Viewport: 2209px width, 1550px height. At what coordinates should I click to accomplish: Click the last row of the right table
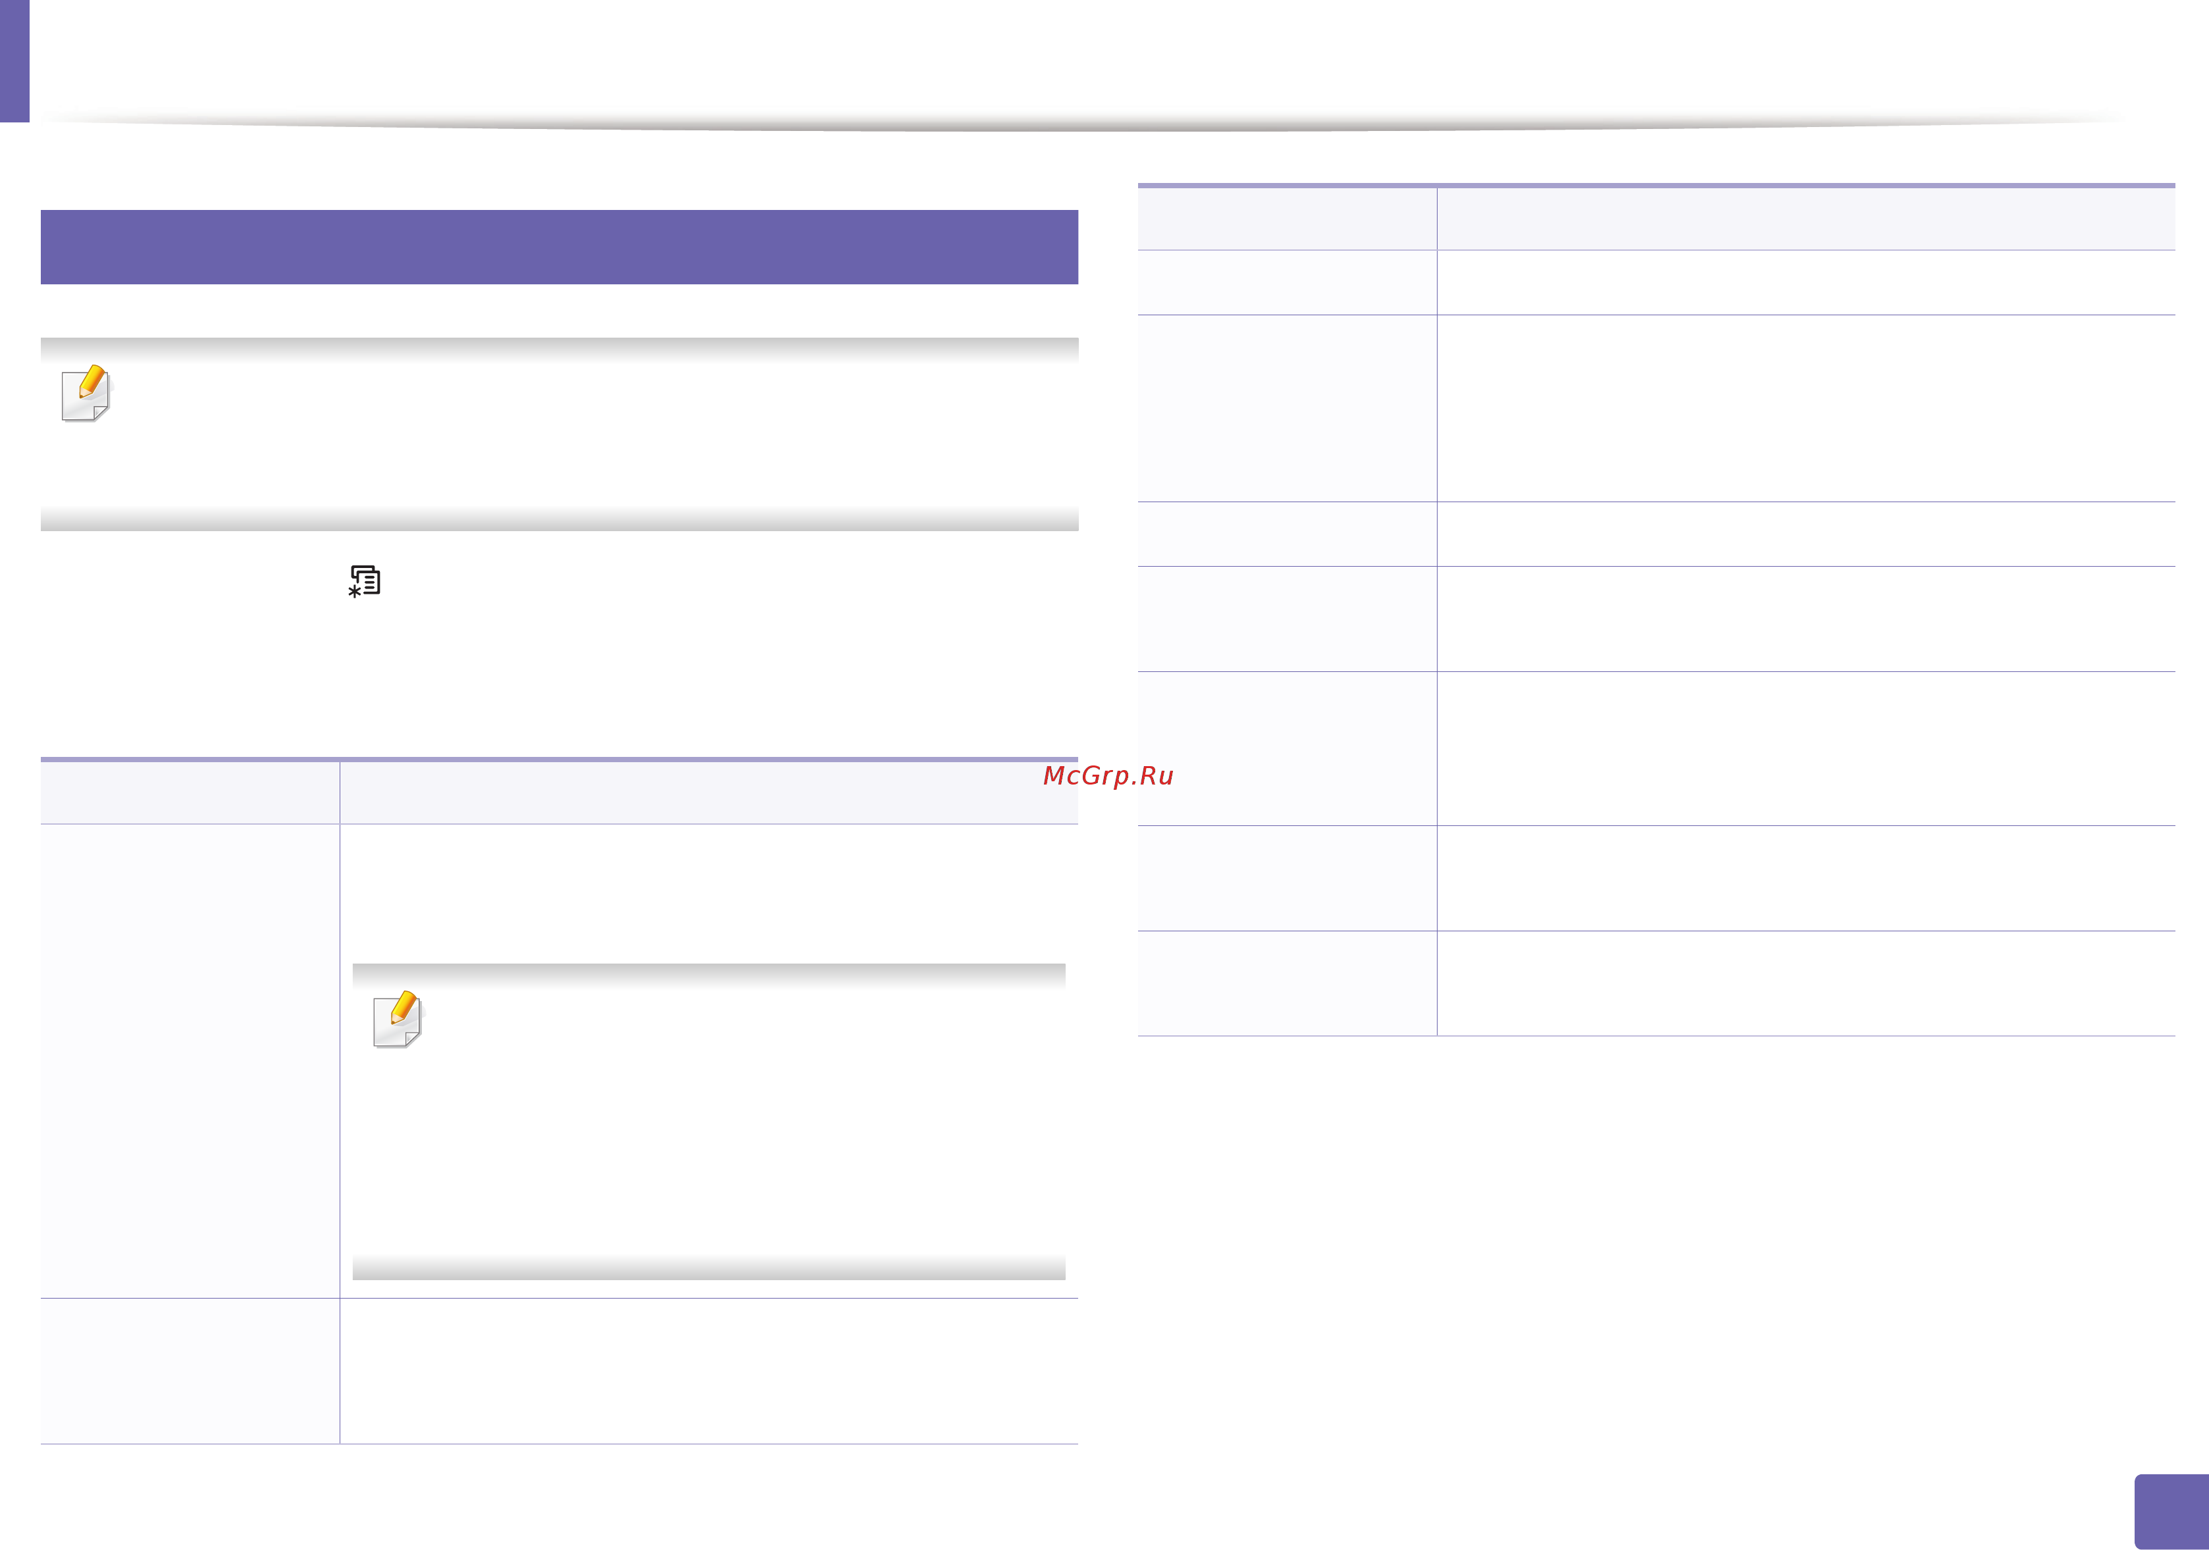coord(1656,983)
